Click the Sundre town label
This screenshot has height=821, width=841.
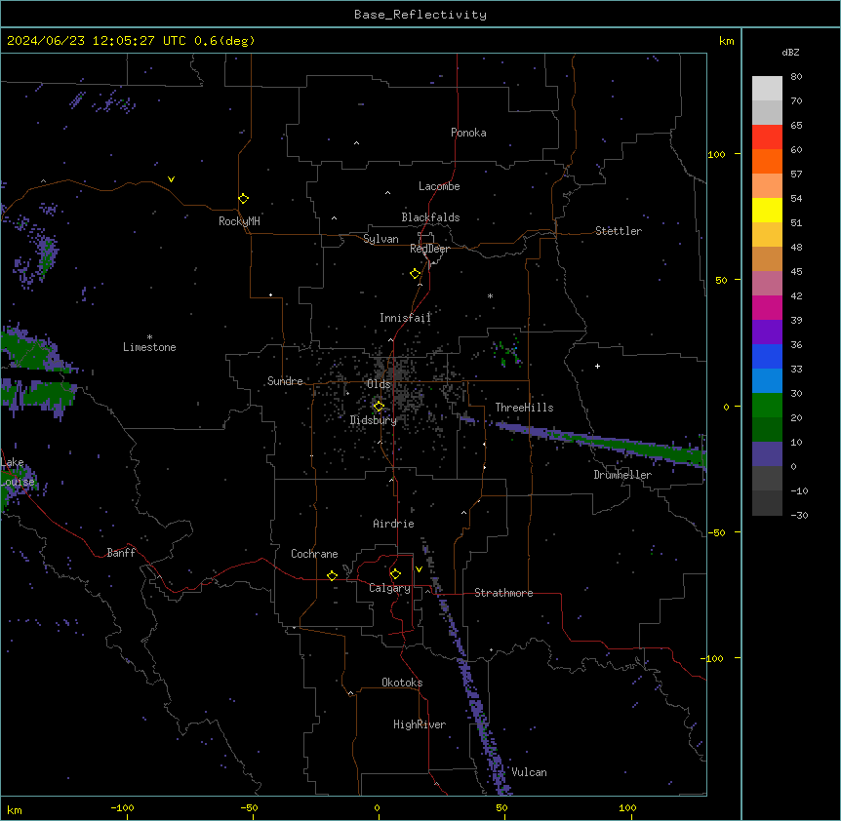click(x=285, y=381)
